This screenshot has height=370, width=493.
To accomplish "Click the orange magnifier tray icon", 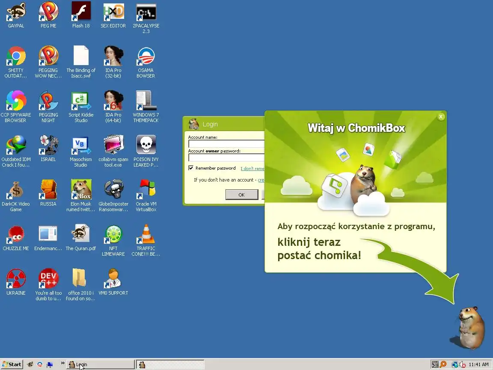I will click(443, 364).
